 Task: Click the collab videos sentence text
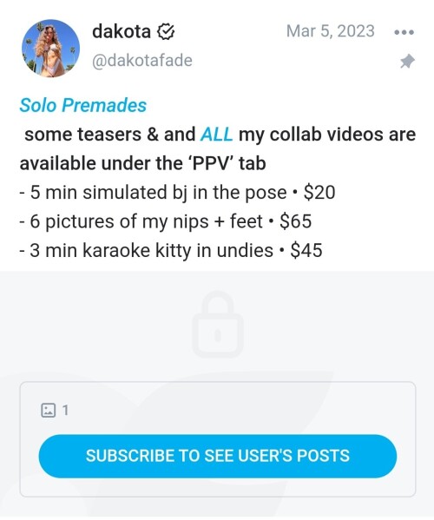pyautogui.click(x=218, y=149)
